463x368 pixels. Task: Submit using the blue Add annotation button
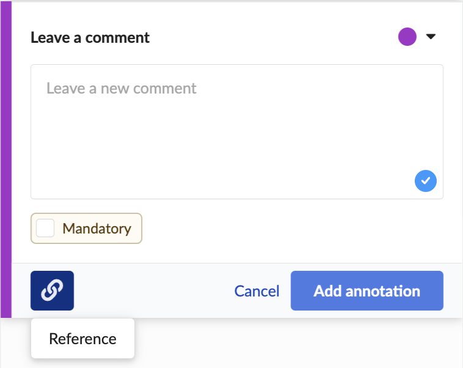pyautogui.click(x=366, y=290)
